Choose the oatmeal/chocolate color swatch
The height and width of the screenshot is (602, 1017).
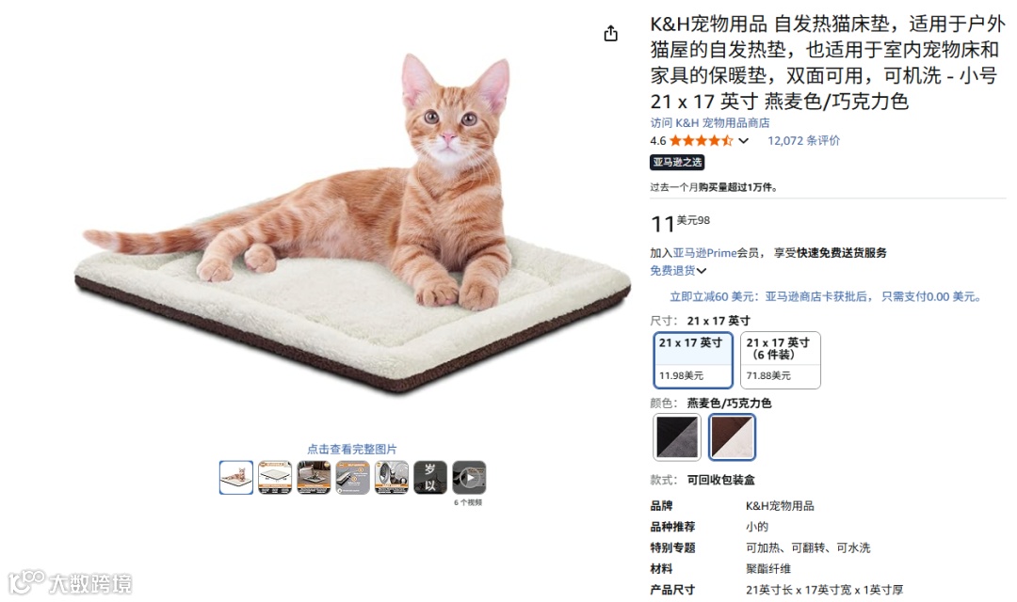pyautogui.click(x=732, y=436)
